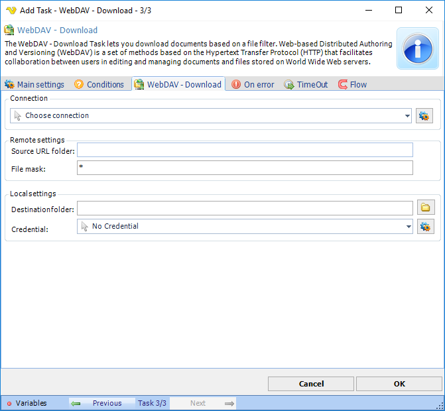Viewport: 445px width, 411px height.
Task: Open connection settings gear button
Action: click(424, 116)
